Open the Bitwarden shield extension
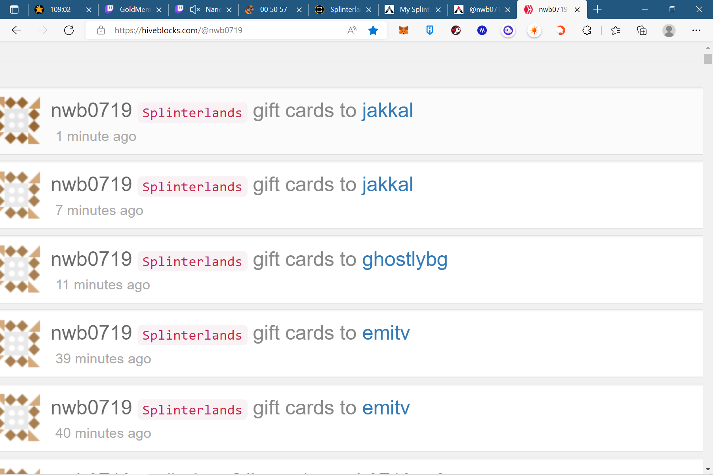Screen dimensions: 713x475 pyautogui.click(x=429, y=30)
